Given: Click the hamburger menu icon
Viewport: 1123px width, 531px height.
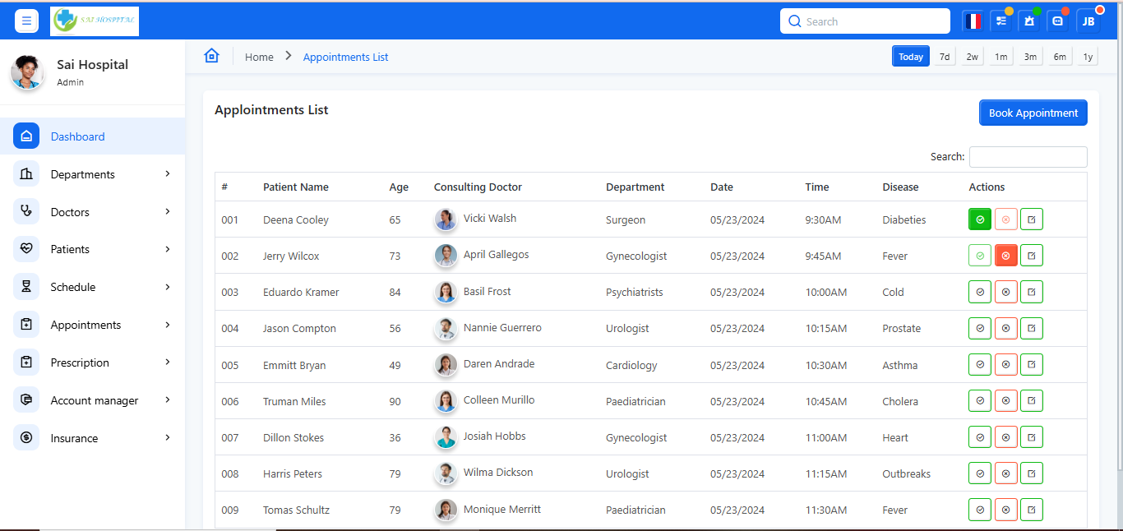Looking at the screenshot, I should point(26,21).
